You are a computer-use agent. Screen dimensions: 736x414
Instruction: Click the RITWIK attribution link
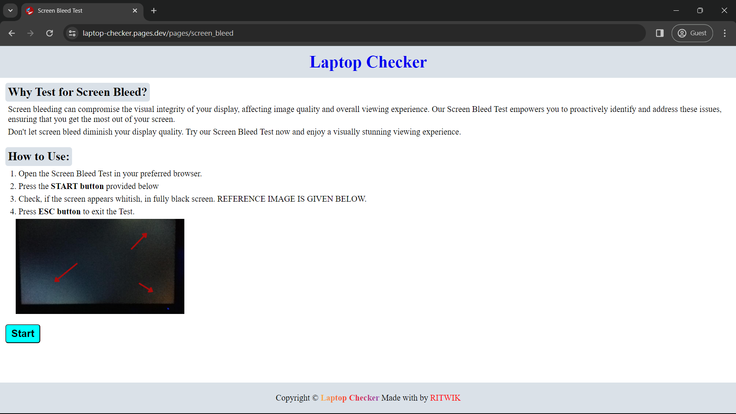tap(445, 398)
